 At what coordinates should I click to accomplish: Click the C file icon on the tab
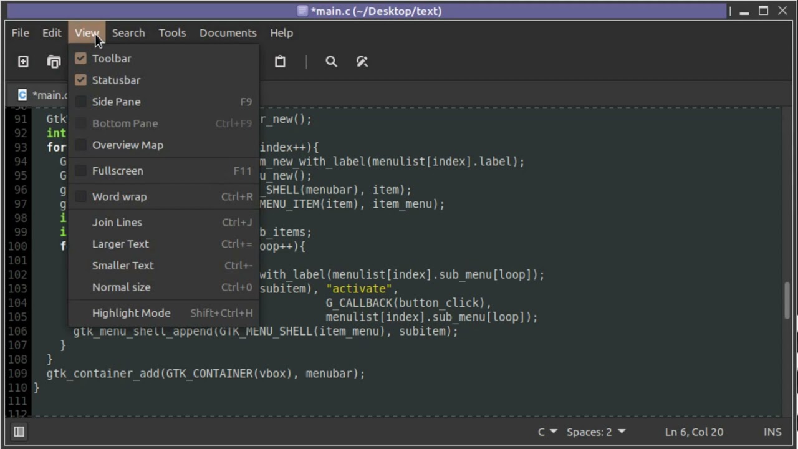click(22, 95)
